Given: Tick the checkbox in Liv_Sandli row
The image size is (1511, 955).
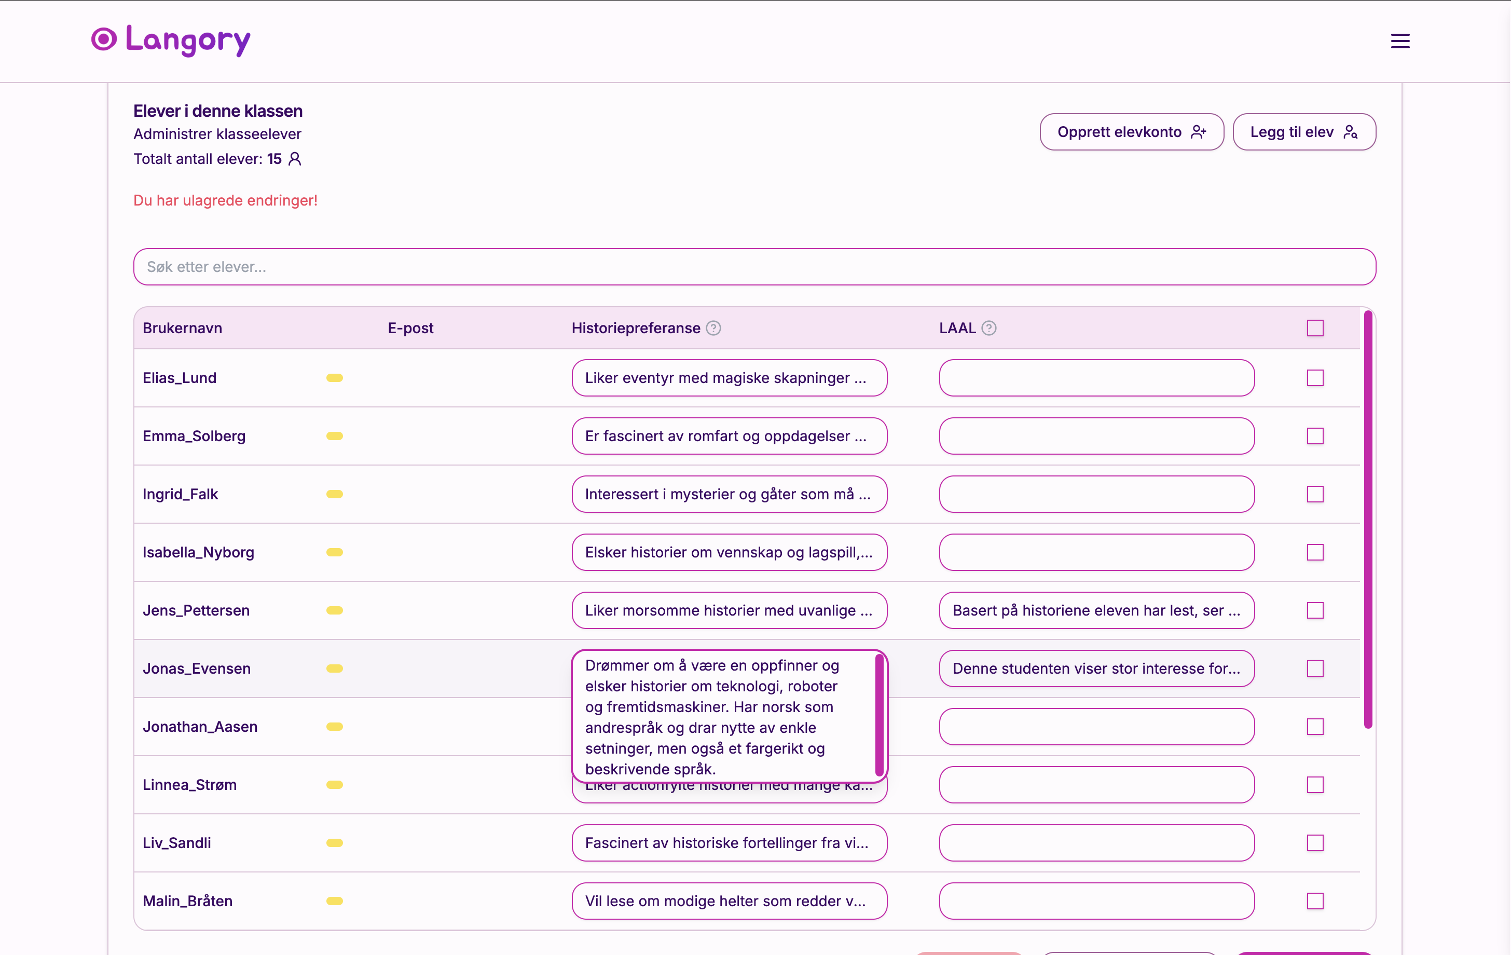Looking at the screenshot, I should click(x=1314, y=843).
